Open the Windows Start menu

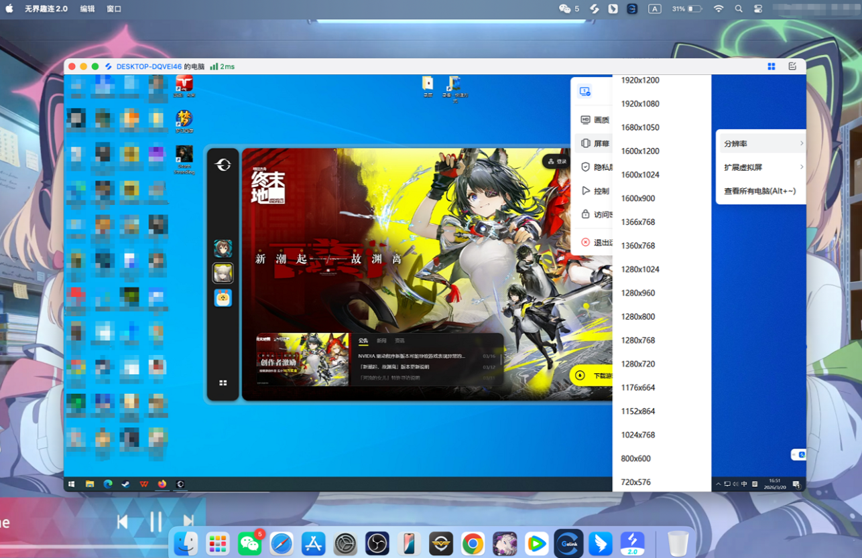point(71,484)
